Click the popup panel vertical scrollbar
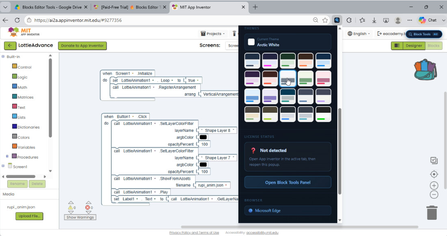The width and height of the screenshot is (447, 236). tap(339, 151)
